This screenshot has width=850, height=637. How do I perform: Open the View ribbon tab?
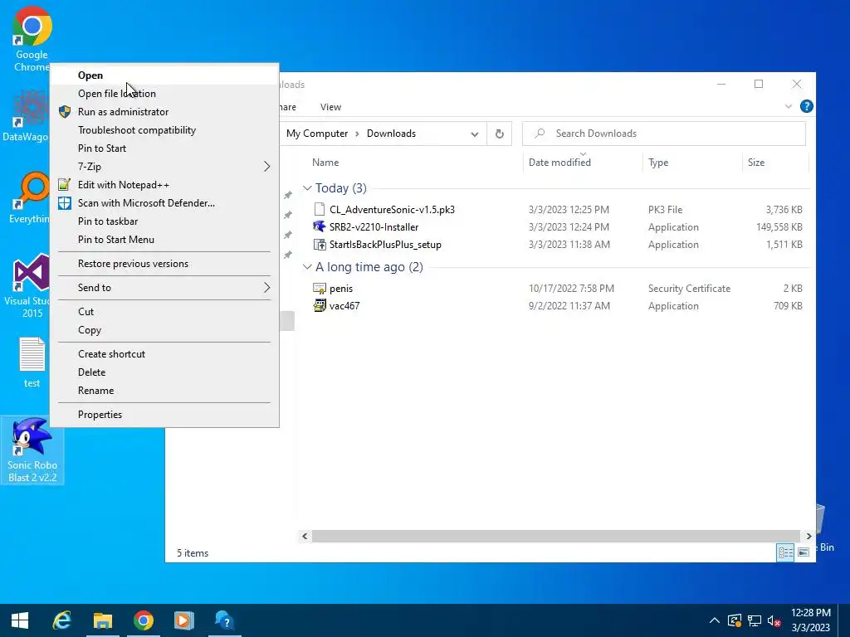point(330,107)
